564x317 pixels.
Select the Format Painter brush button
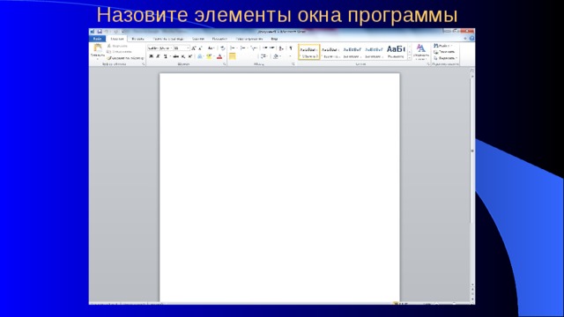coord(125,58)
